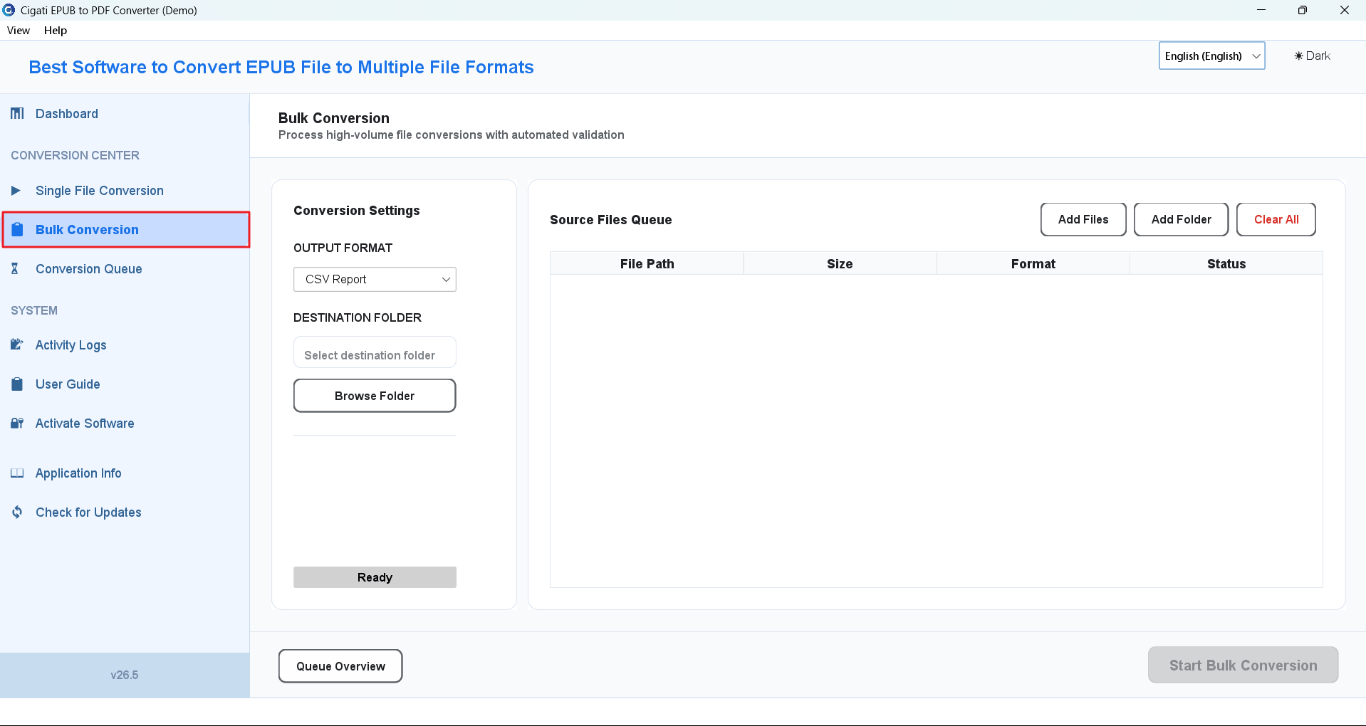Click the Check for Updates refresh icon
The height and width of the screenshot is (726, 1366).
[x=17, y=512]
